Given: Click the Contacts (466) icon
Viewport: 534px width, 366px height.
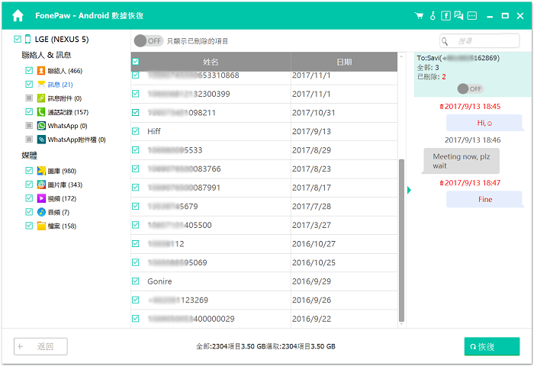Looking at the screenshot, I should (41, 70).
